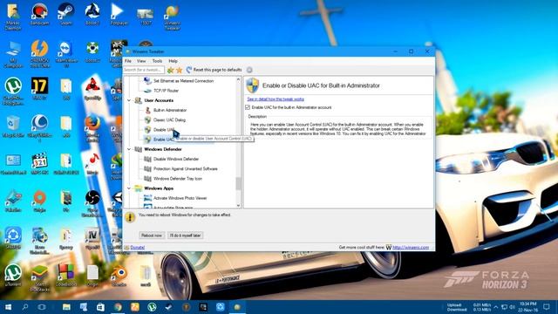Select 'Activate Windows Photo Viewer' tweak

click(180, 198)
